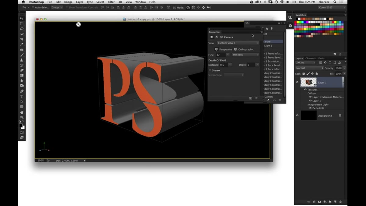Open the Opacity slider arrow

point(344,68)
